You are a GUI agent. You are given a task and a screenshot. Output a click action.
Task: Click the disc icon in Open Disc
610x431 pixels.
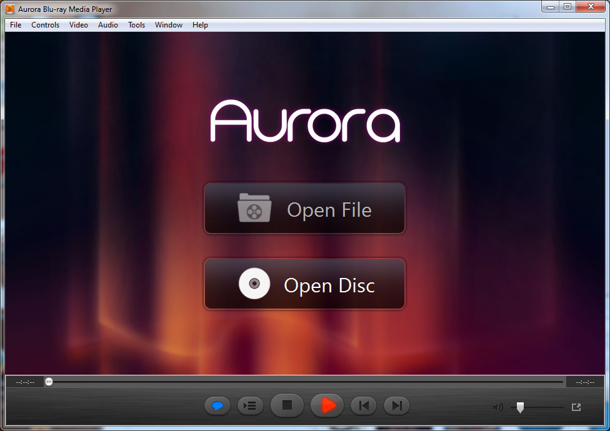[x=254, y=284]
